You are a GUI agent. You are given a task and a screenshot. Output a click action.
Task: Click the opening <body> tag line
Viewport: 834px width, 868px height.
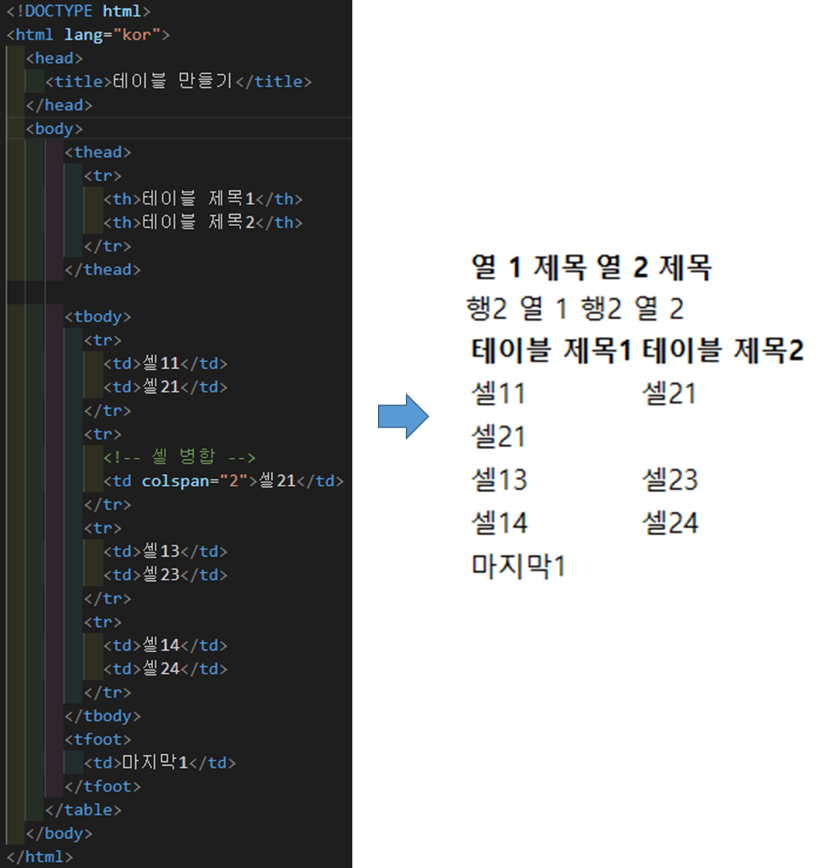point(54,129)
